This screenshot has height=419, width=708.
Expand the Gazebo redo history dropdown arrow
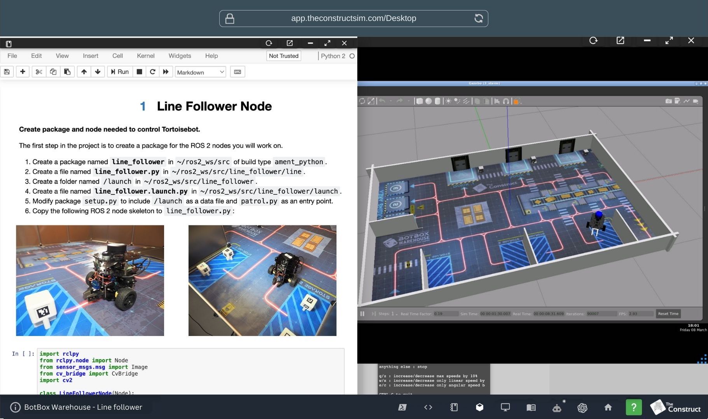click(x=409, y=101)
